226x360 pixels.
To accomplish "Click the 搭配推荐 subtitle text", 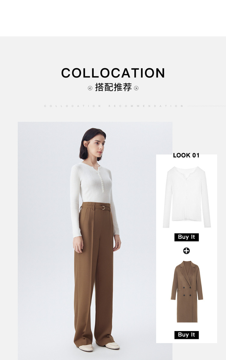I will (x=113, y=87).
